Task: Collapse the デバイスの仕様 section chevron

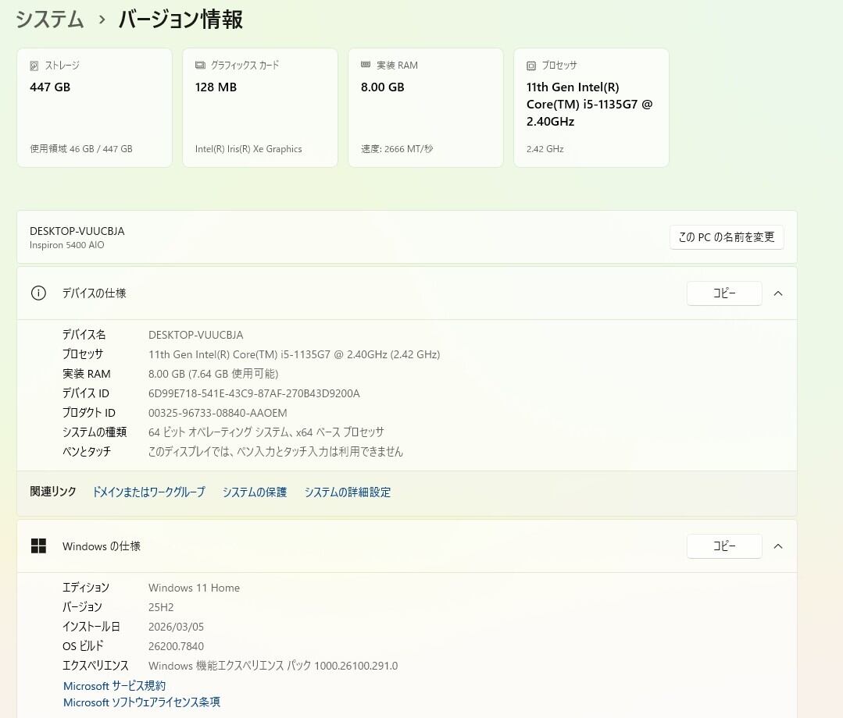Action: coord(777,293)
